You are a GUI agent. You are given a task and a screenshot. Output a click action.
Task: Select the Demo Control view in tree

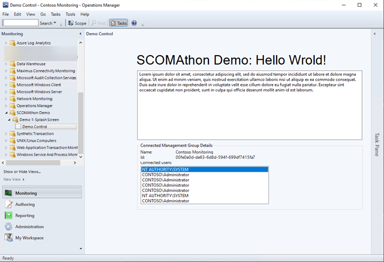(x=35, y=127)
